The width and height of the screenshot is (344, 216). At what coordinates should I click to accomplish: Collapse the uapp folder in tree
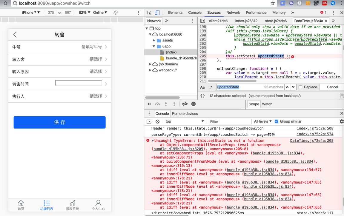154,46
